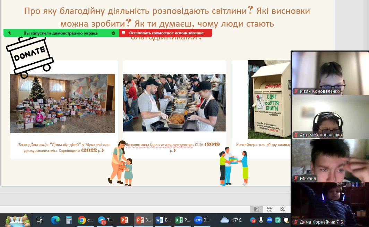Click the Zoom icon in the system tray
Image resolution: width=369 pixels, height=227 pixels.
269,220
